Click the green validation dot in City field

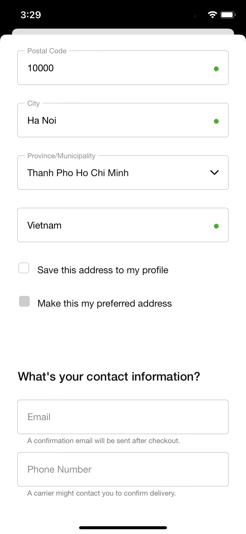[216, 121]
